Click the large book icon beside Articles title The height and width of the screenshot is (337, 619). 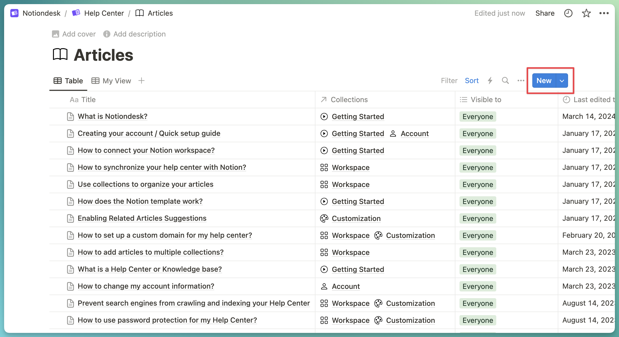(60, 55)
